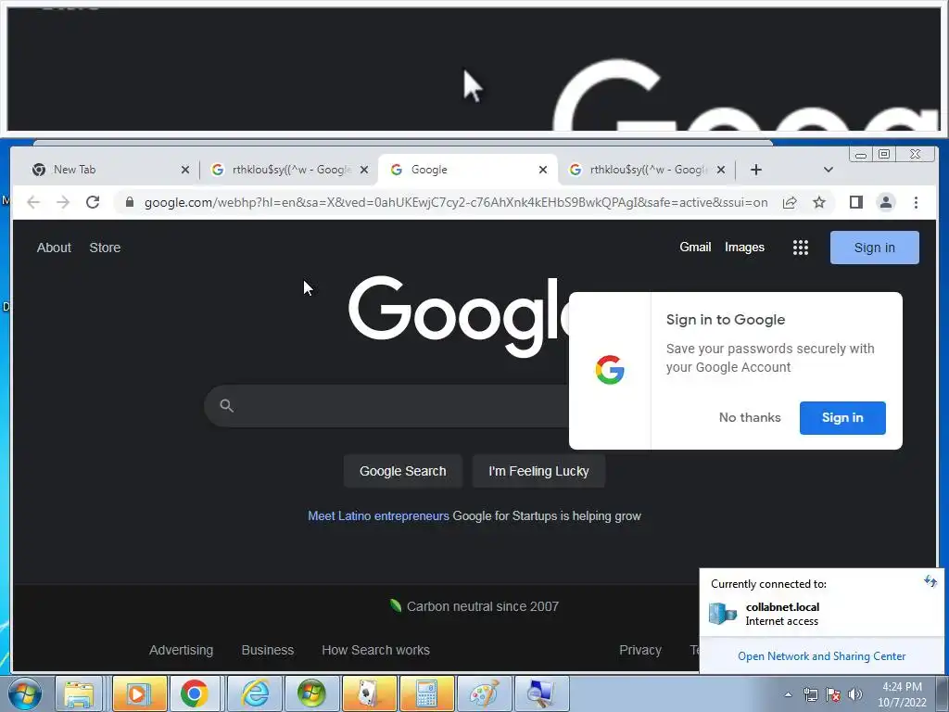Open Network and Sharing Center

tap(821, 656)
